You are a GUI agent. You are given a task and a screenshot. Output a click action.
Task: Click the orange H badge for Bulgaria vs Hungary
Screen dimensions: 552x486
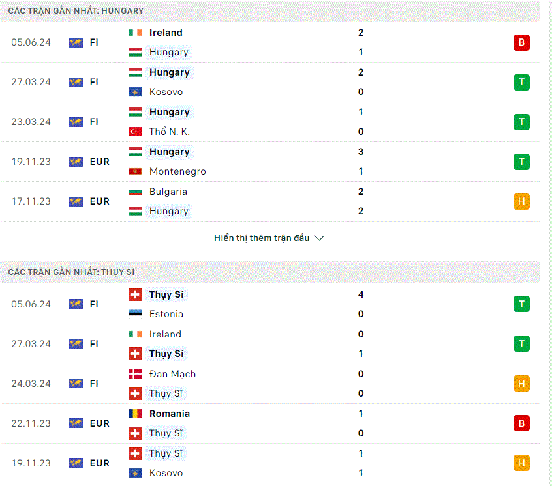click(x=521, y=201)
